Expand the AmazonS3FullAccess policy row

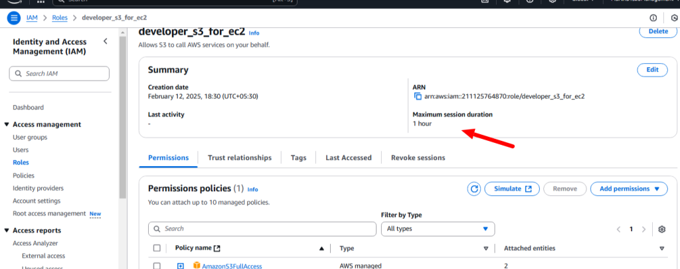[x=181, y=266]
